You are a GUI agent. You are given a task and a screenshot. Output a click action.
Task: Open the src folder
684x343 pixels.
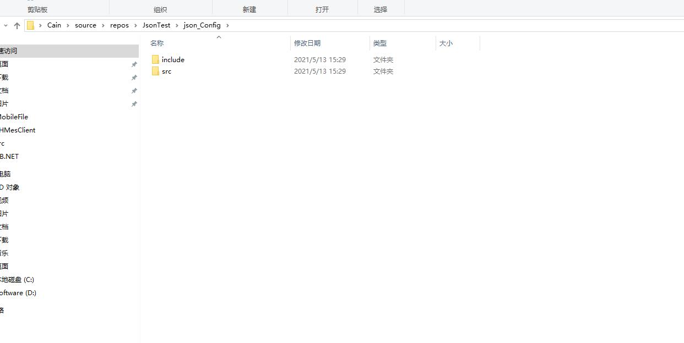[167, 71]
